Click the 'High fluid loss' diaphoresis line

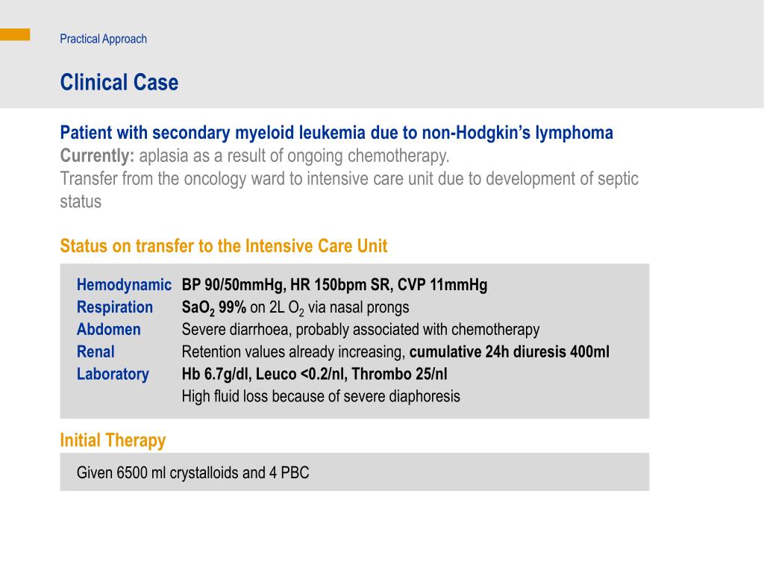tap(321, 397)
